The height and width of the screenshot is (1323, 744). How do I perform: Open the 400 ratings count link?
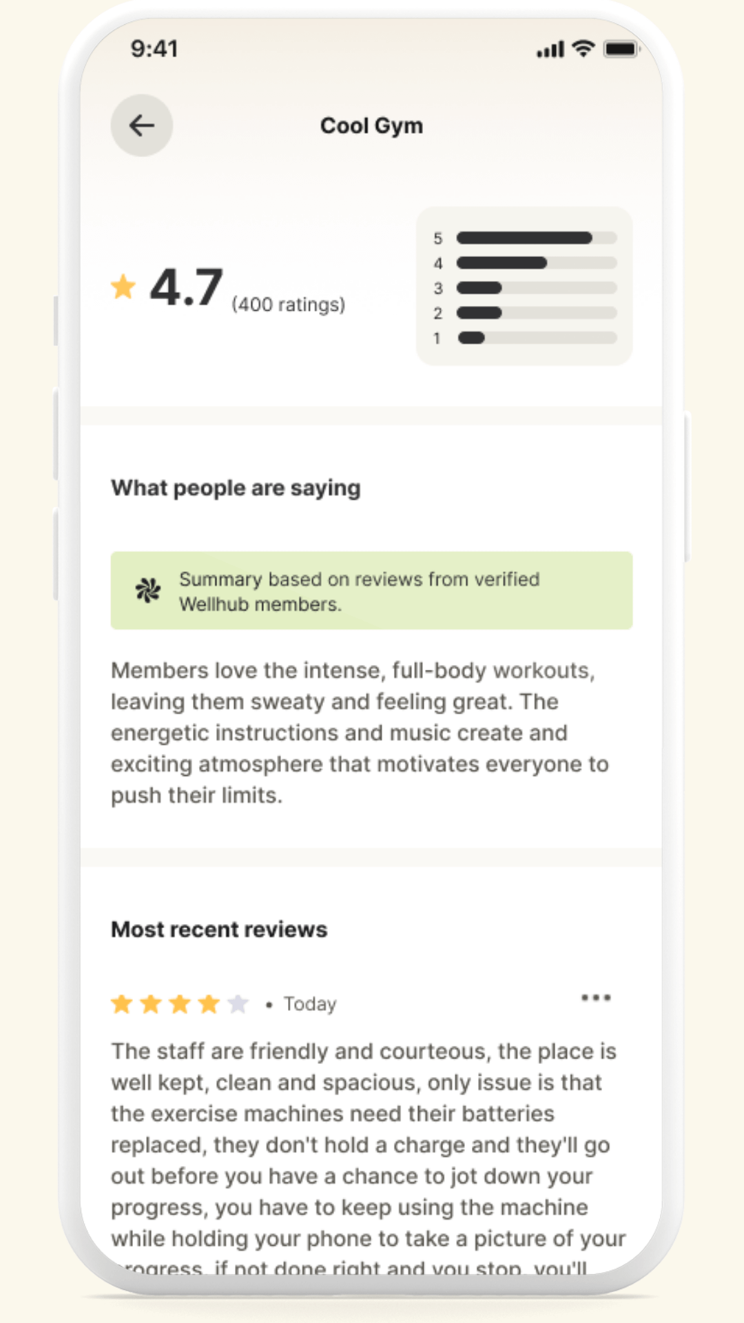click(x=288, y=305)
